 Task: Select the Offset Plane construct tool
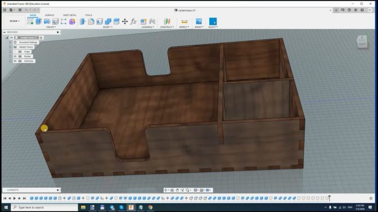pos(167,21)
